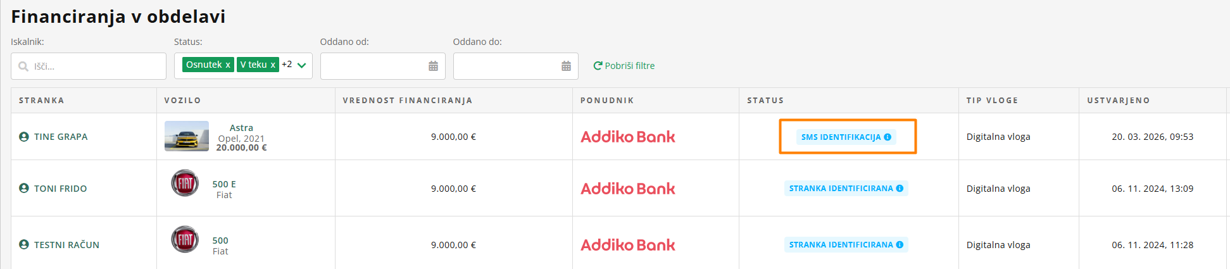This screenshot has width=1230, height=269.
Task: Open the 'Oddano od' calendar icon
Action: coord(433,66)
